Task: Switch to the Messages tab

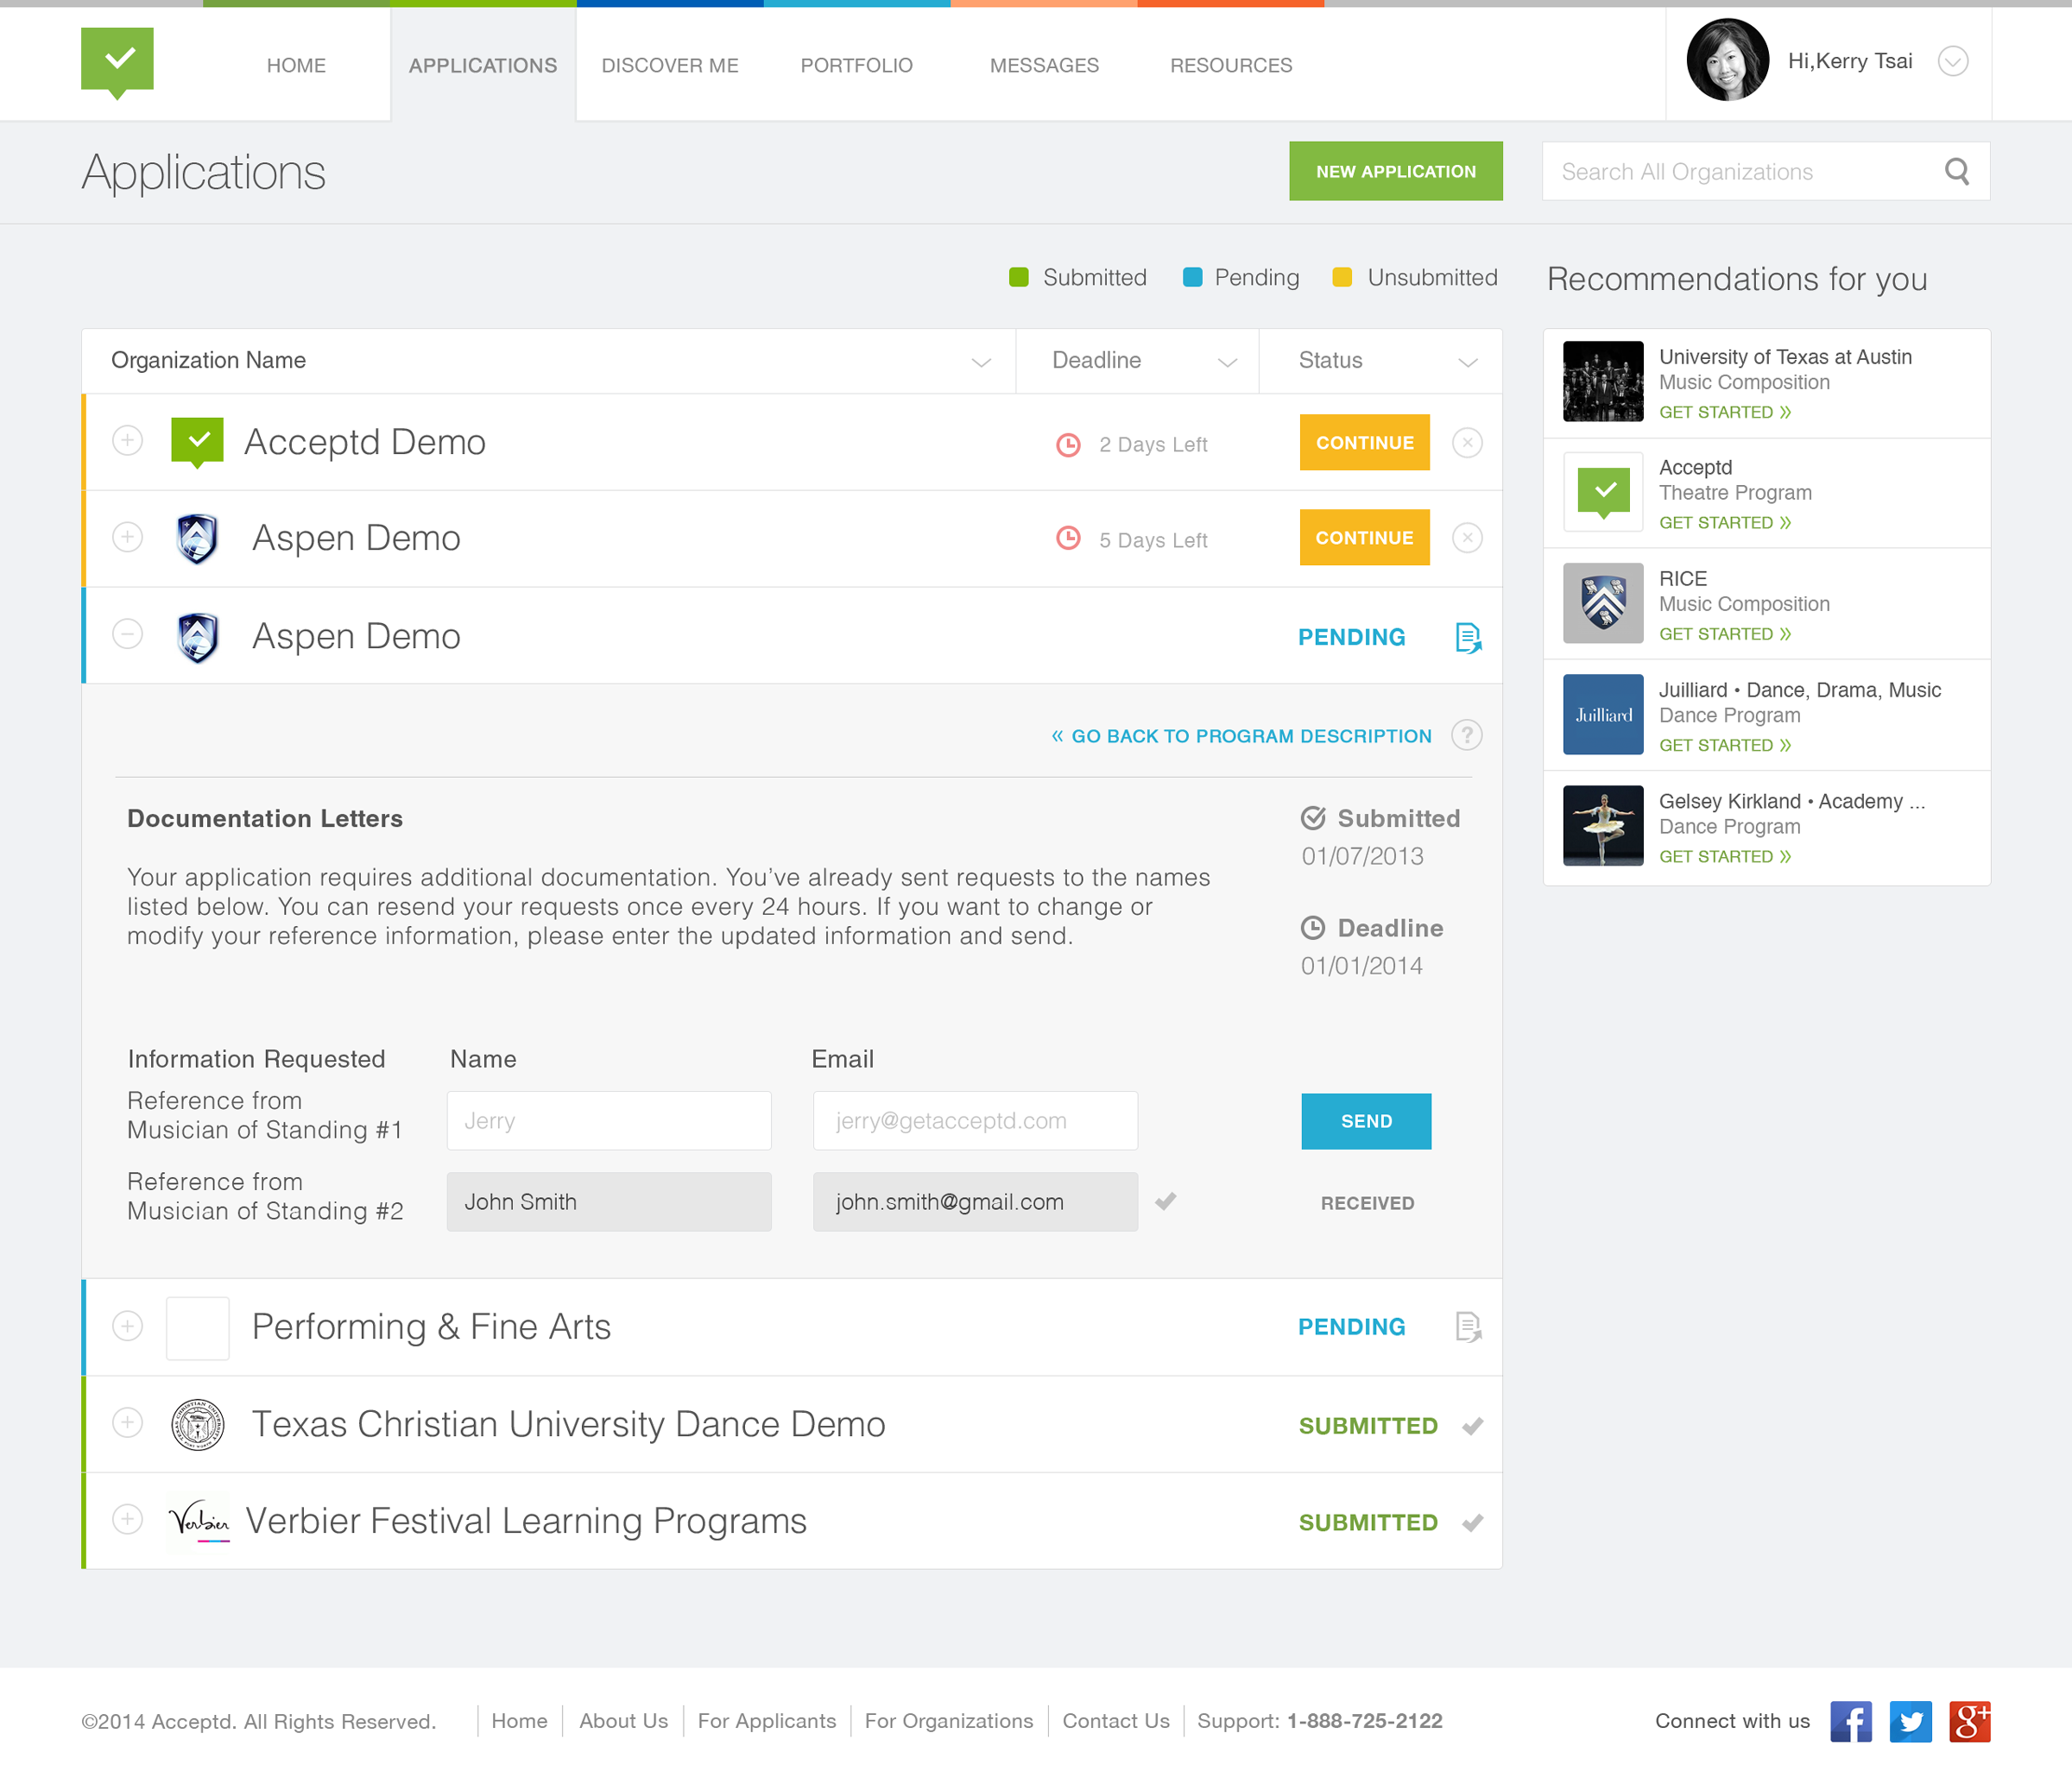Action: pyautogui.click(x=1044, y=66)
